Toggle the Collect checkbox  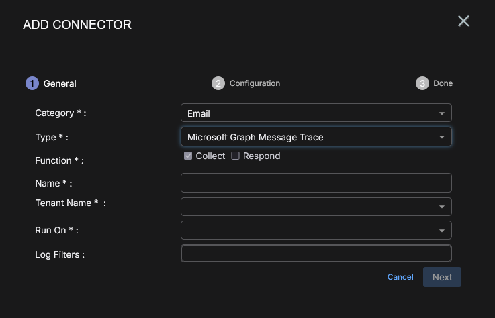point(188,156)
